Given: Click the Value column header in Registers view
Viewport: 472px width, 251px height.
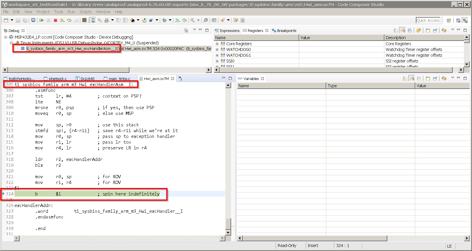Looking at the screenshot, I should 341,38.
